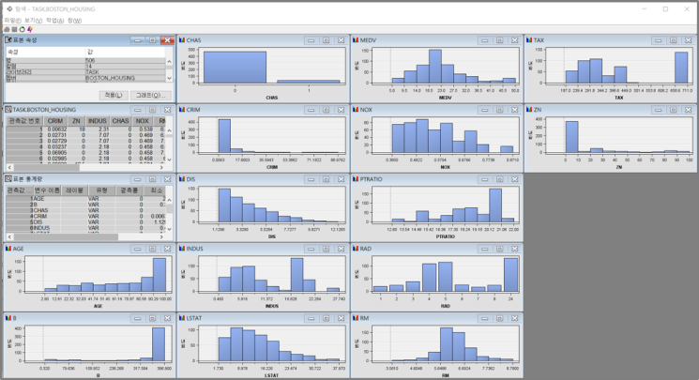This screenshot has width=699, height=380.
Task: Click the DIS row in 표본 통계량 table
Action: pyautogui.click(x=85, y=221)
